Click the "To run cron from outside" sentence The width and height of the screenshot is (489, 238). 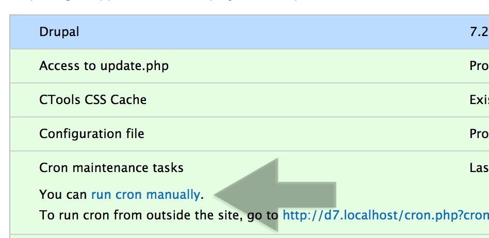(x=159, y=215)
